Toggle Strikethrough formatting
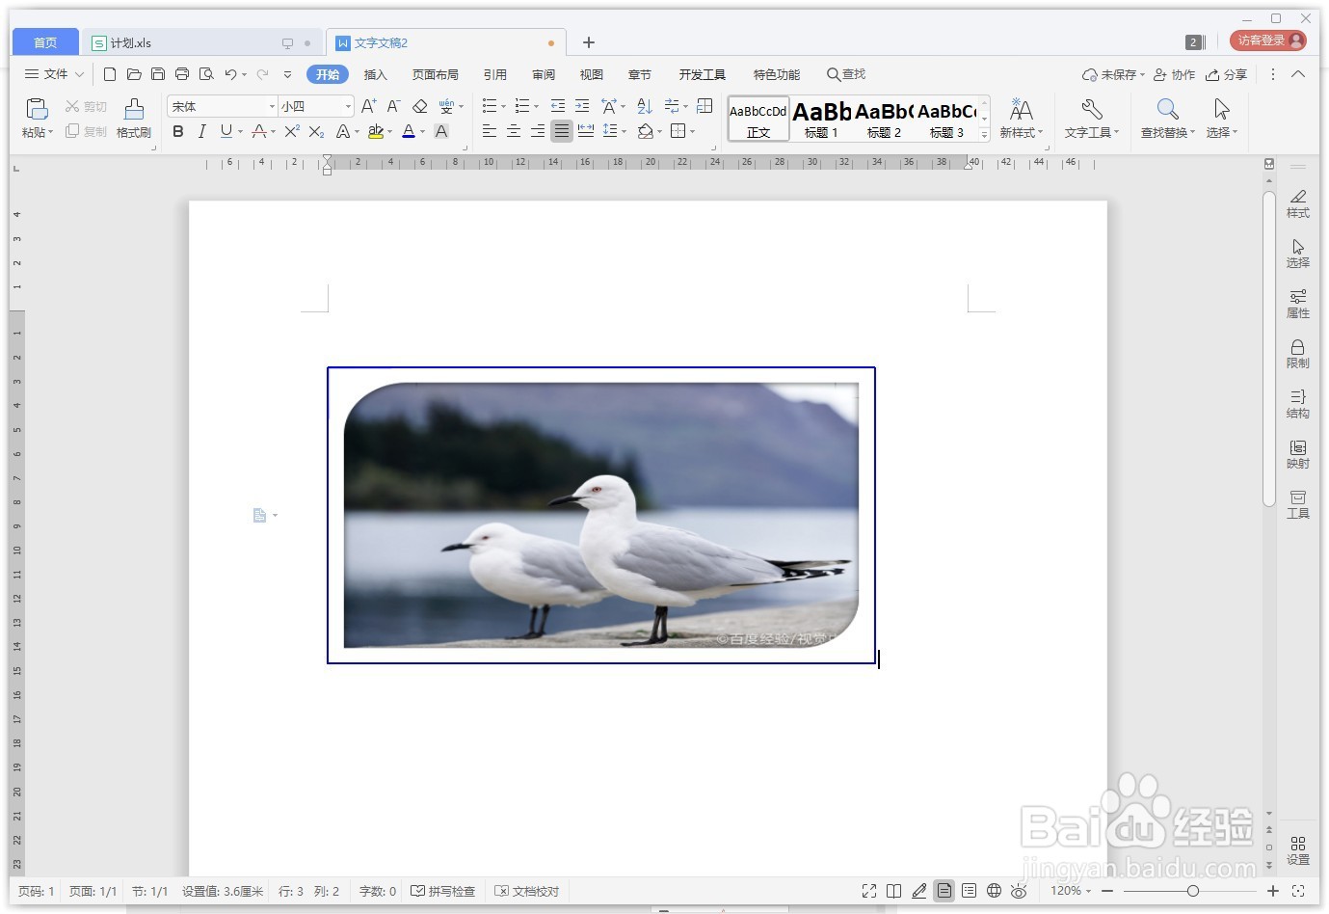This screenshot has width=1329, height=914. 258,131
